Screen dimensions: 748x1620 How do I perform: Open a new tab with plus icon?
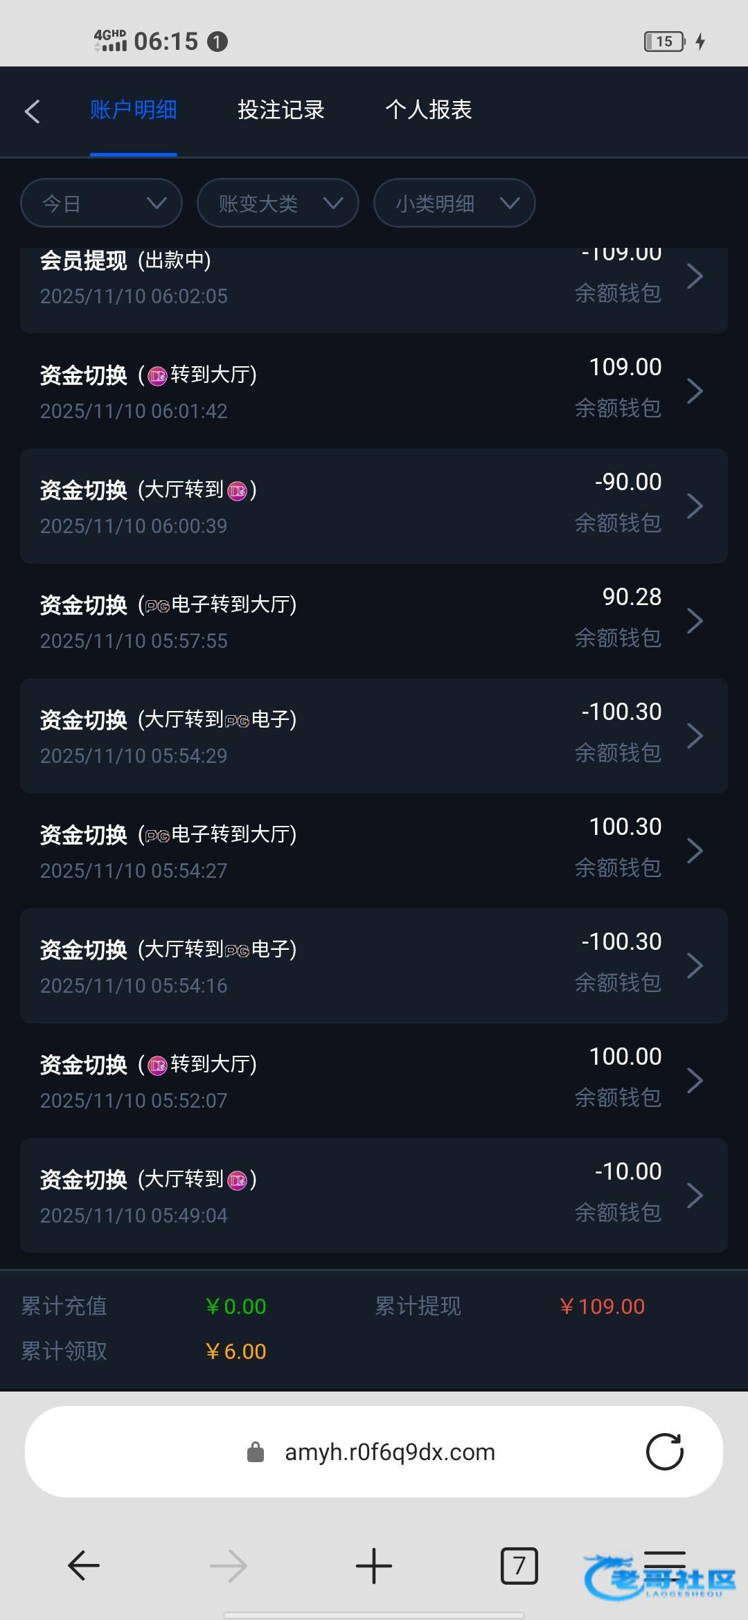point(373,1565)
